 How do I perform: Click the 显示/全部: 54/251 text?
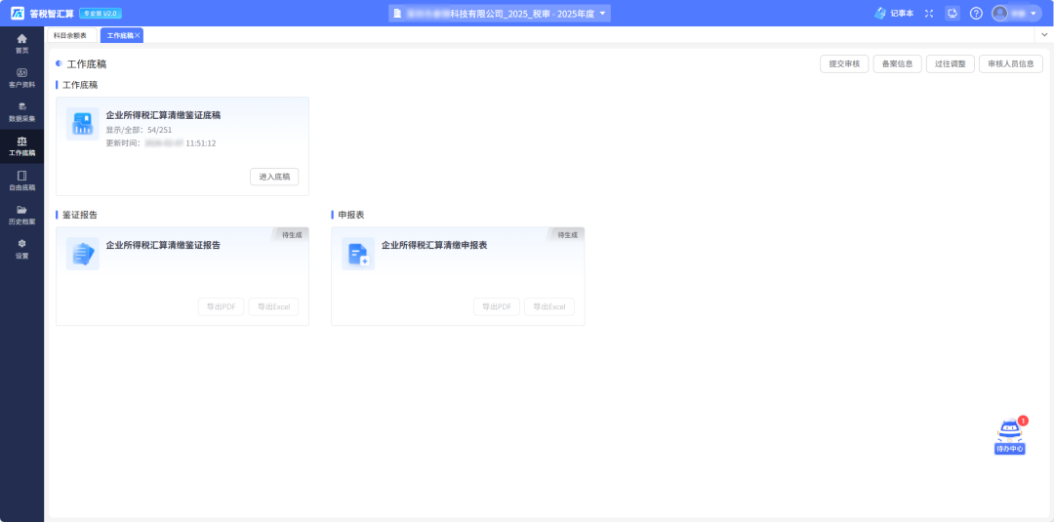[140, 131]
